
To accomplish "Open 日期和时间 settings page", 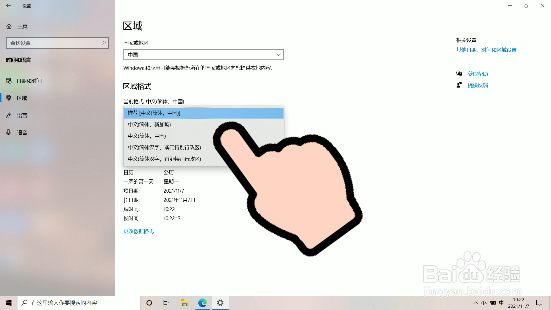I will coord(57,81).
